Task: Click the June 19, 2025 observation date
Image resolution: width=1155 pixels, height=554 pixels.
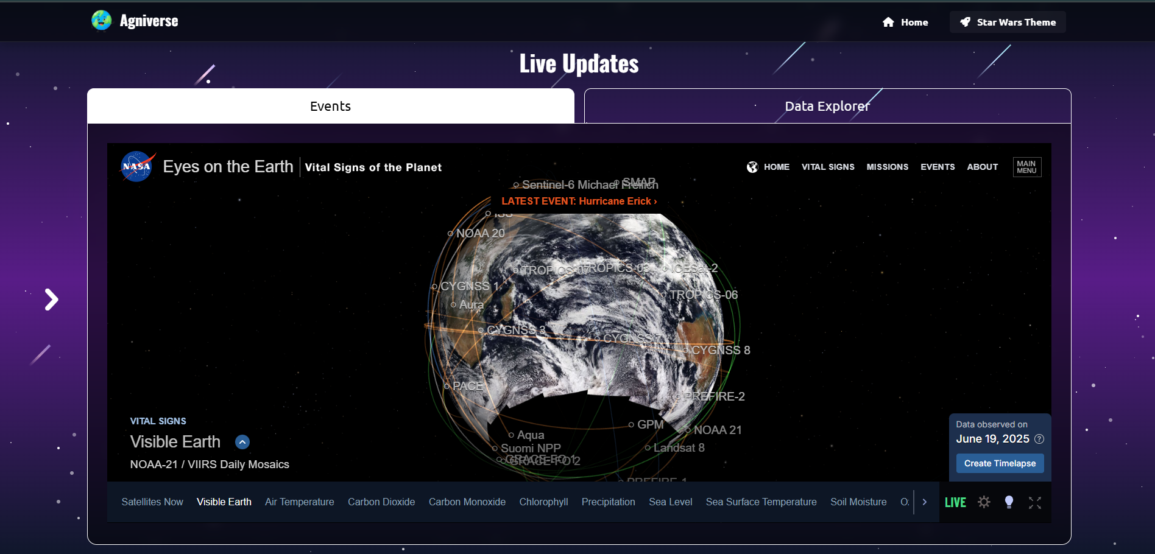Action: coord(993,439)
